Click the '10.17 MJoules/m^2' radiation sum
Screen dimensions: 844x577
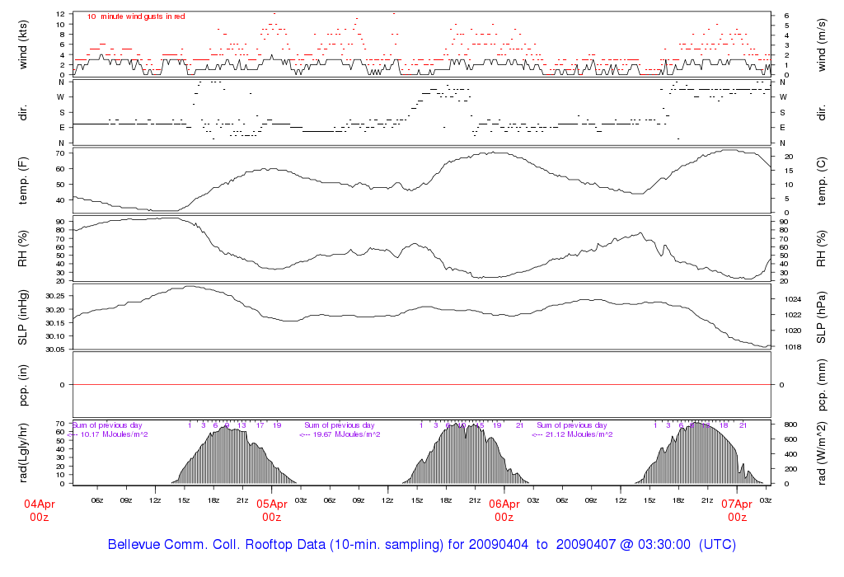(114, 434)
